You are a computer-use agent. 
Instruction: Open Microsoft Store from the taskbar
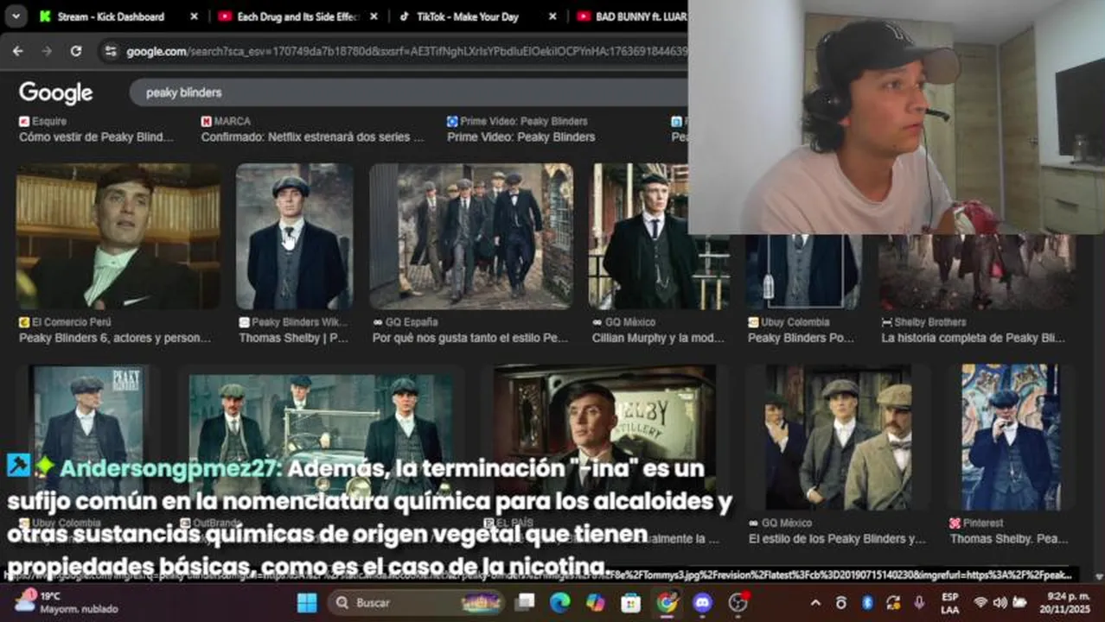click(630, 602)
